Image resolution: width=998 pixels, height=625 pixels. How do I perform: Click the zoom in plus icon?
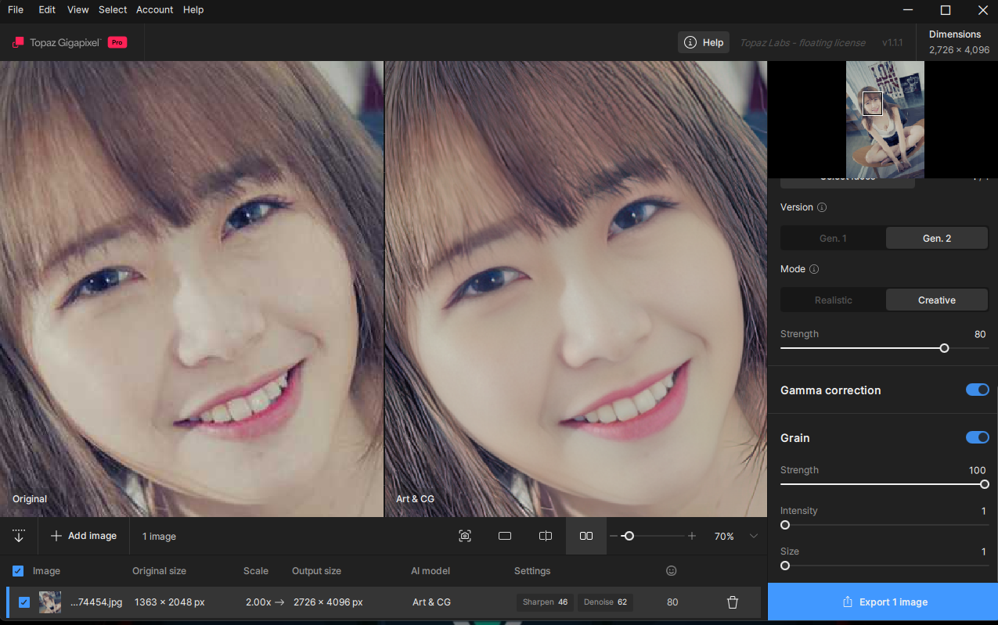pos(692,536)
